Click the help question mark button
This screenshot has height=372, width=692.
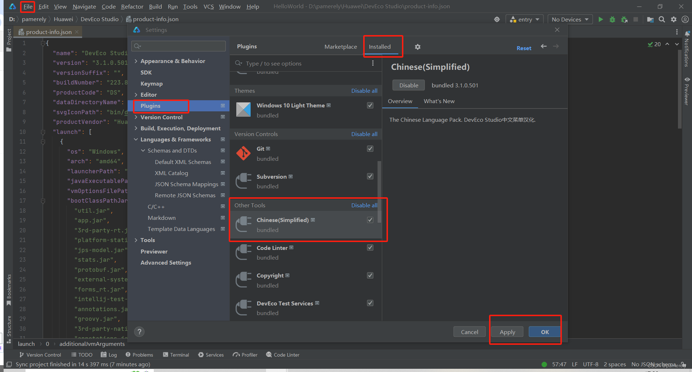click(x=139, y=332)
